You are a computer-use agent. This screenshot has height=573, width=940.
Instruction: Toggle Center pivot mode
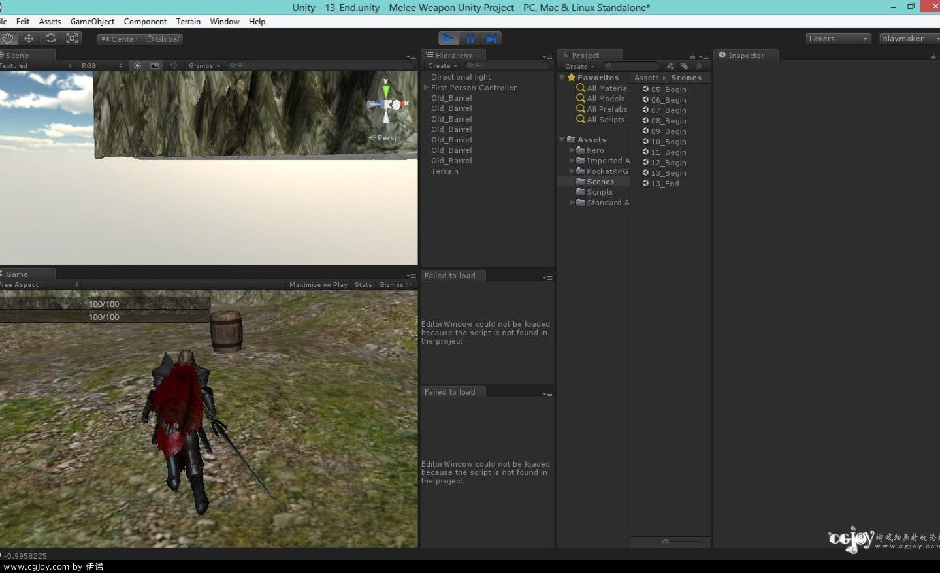[x=119, y=39]
